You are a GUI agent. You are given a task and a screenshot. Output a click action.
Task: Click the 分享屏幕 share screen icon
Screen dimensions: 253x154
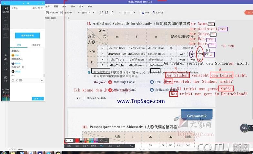(5, 10)
